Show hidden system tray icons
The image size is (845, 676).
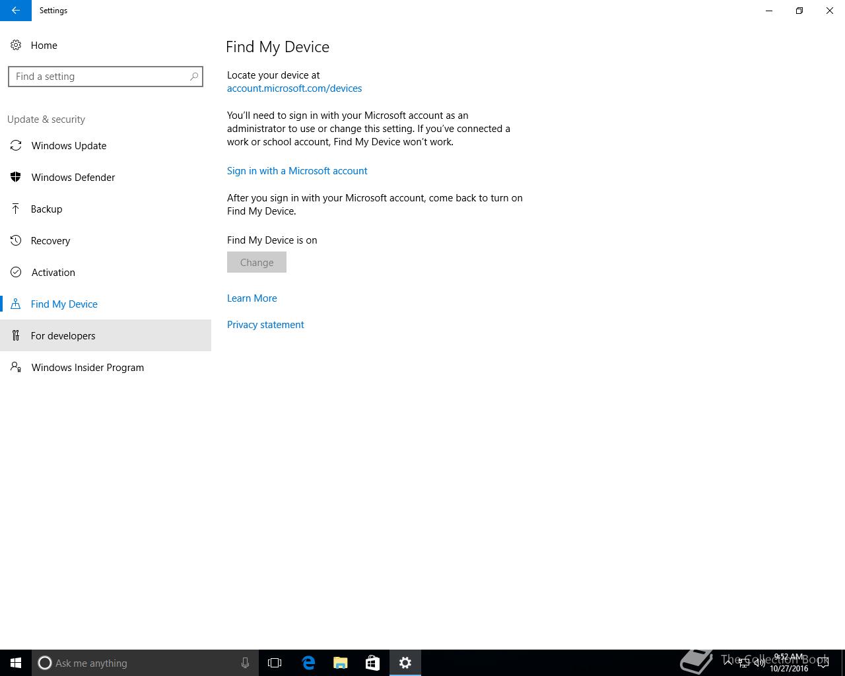coord(728,663)
